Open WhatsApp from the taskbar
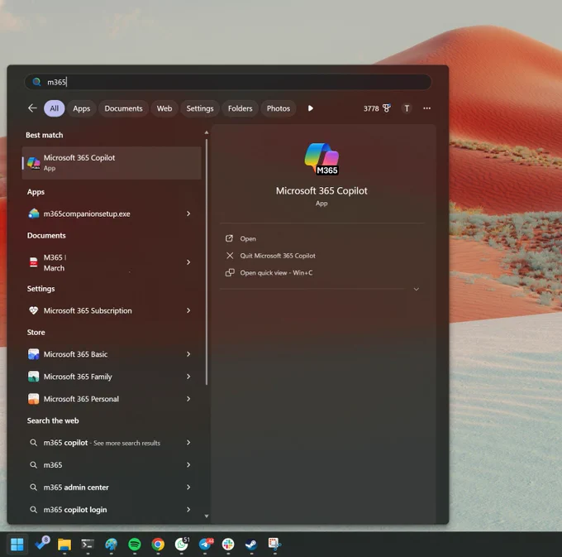The height and width of the screenshot is (557, 562). click(182, 544)
